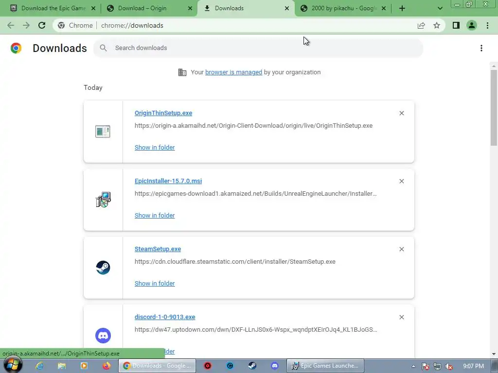The height and width of the screenshot is (373, 498).
Task: Close the Download the Epic Games tab
Action: point(93,8)
